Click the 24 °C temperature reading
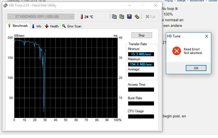This screenshot has height=138, width=218. coord(89,17)
